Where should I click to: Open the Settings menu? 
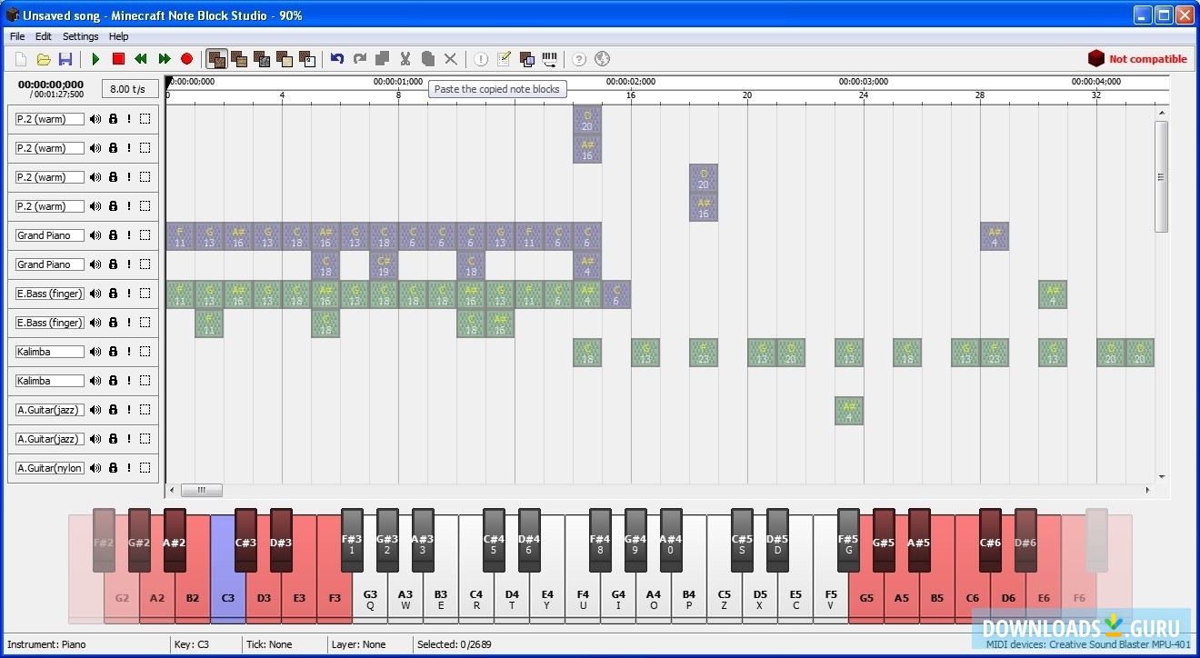80,36
